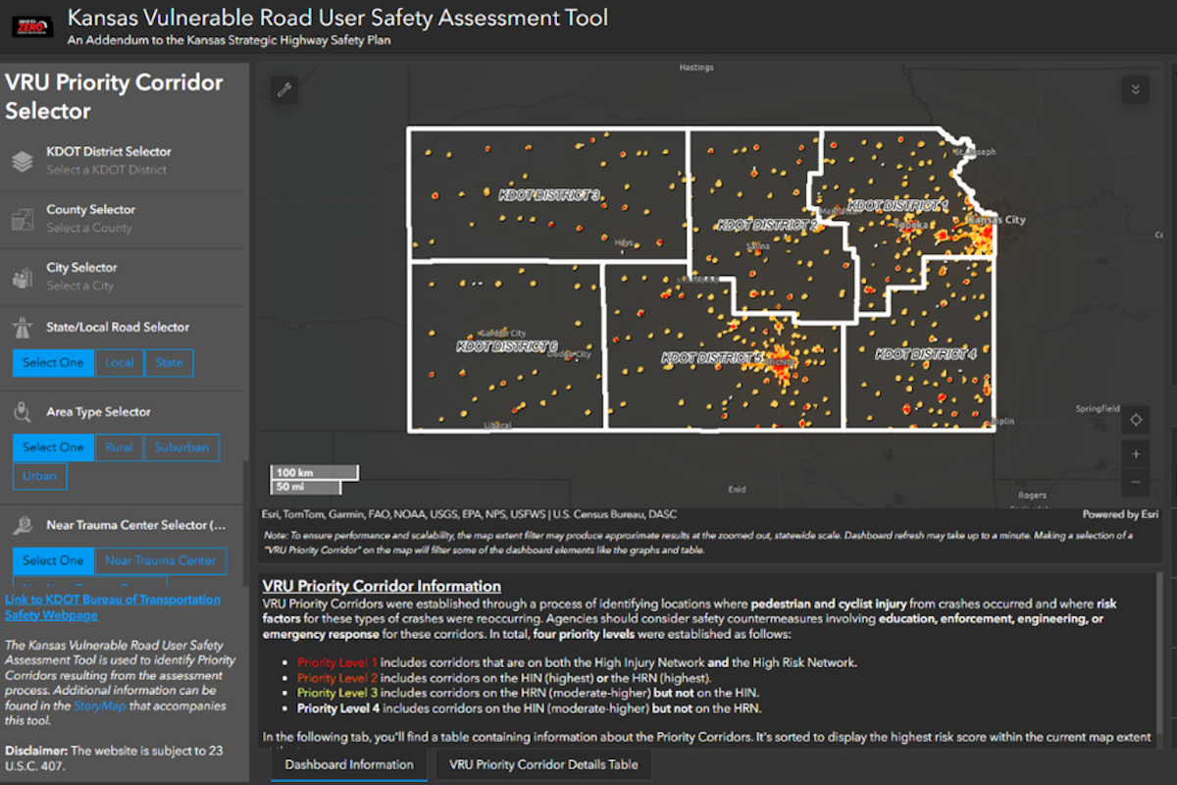The height and width of the screenshot is (785, 1177).
Task: Choose the Rural area type
Action: (119, 447)
